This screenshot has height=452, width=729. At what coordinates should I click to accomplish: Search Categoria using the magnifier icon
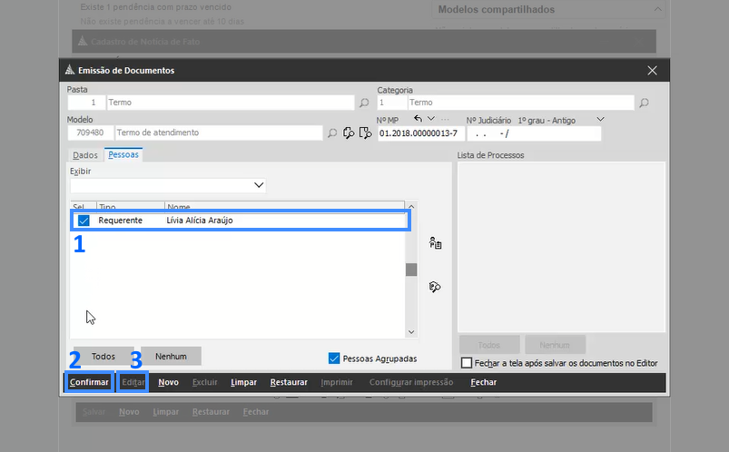[644, 103]
